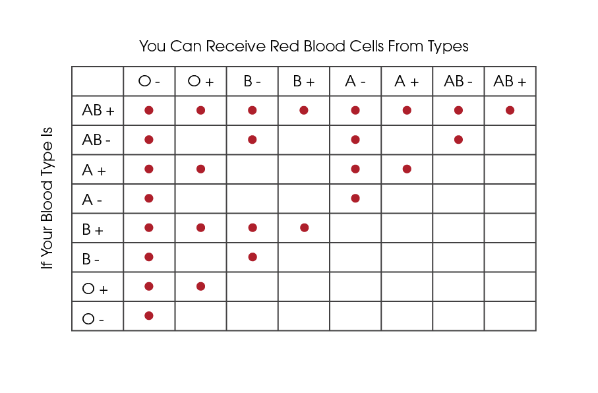
Task: Select dot in row A- under A- column
Action: coord(355,198)
